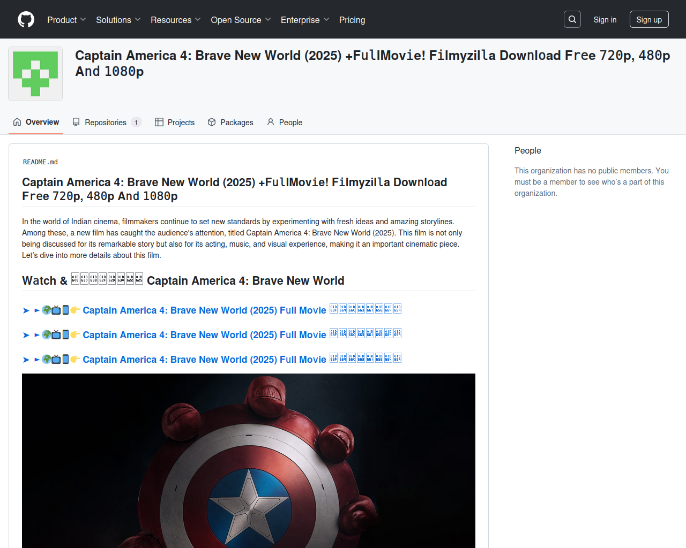Click the Captain America shield poster image

point(249,460)
